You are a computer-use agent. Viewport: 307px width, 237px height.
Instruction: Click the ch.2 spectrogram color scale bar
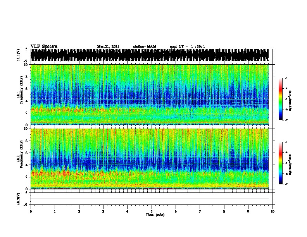click(x=281, y=163)
